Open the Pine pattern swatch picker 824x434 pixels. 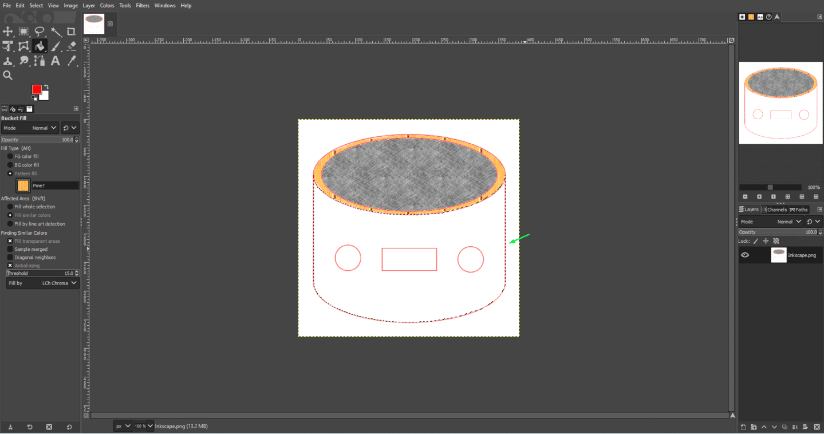tap(23, 186)
